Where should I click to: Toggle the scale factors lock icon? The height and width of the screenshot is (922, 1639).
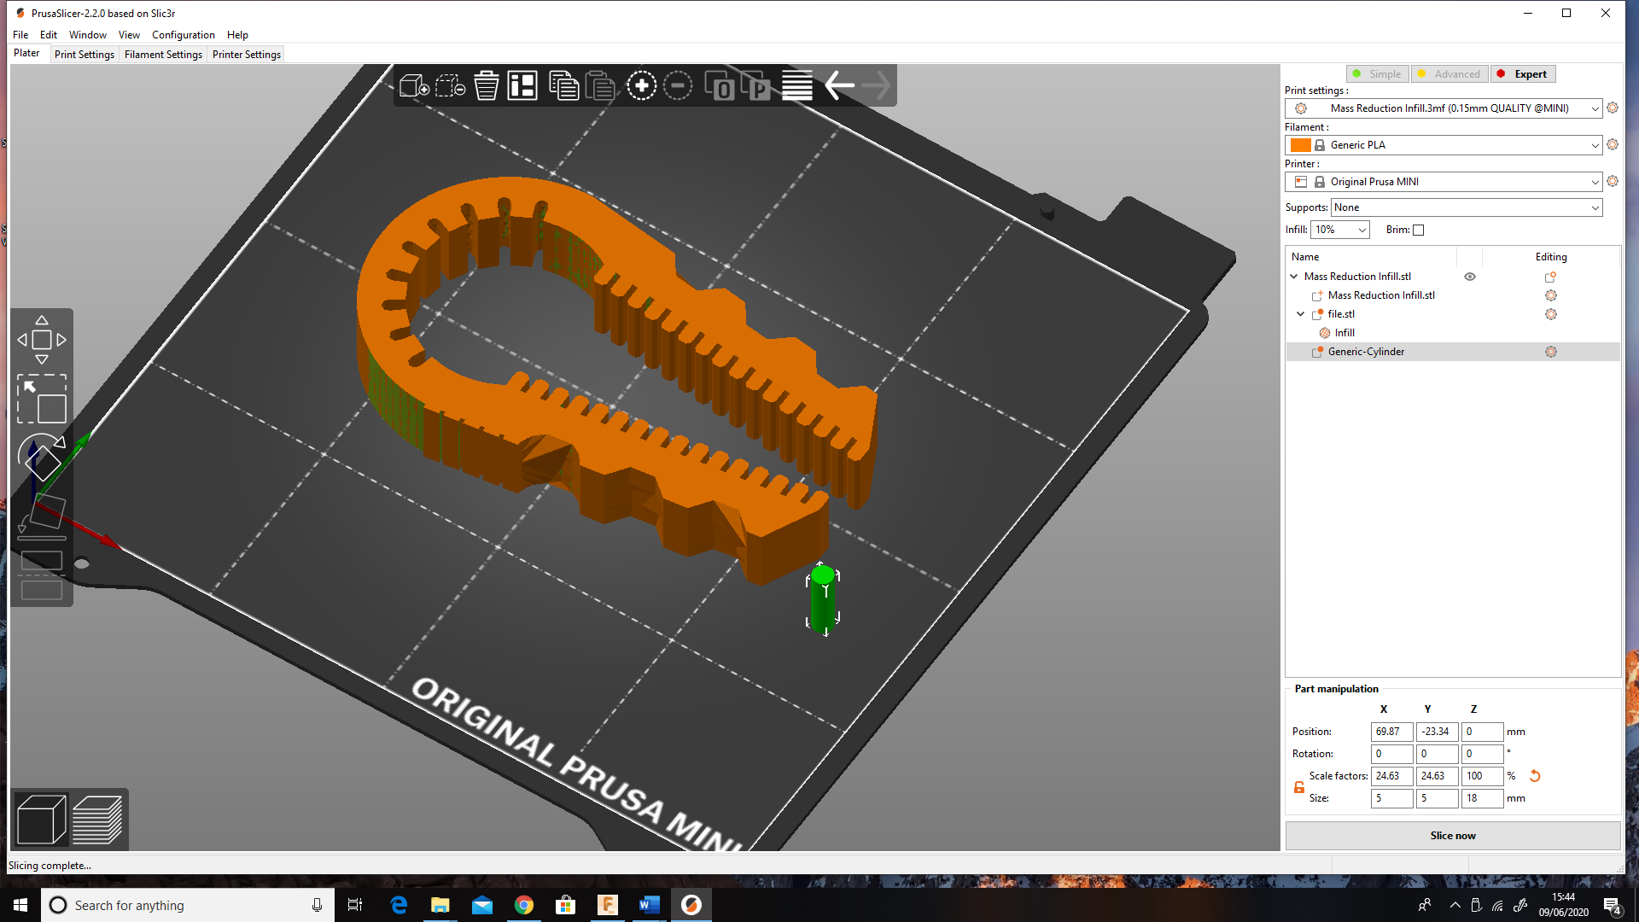(1299, 787)
